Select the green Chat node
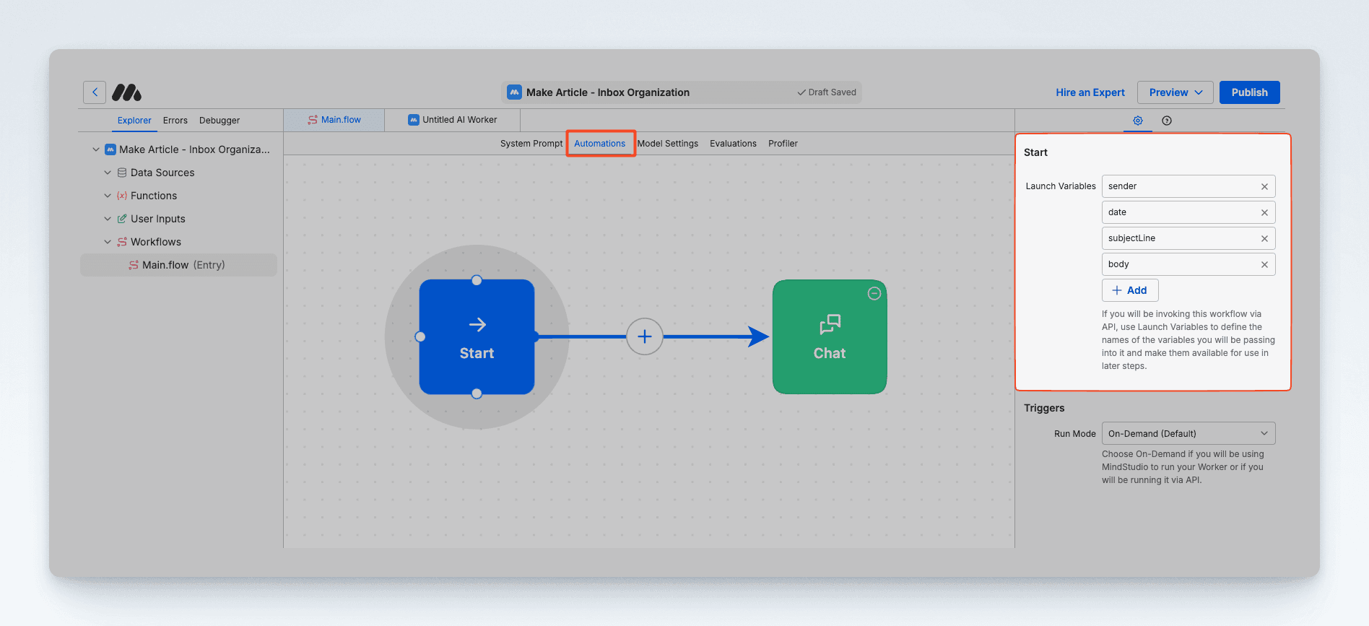This screenshot has height=626, width=1369. 829,337
